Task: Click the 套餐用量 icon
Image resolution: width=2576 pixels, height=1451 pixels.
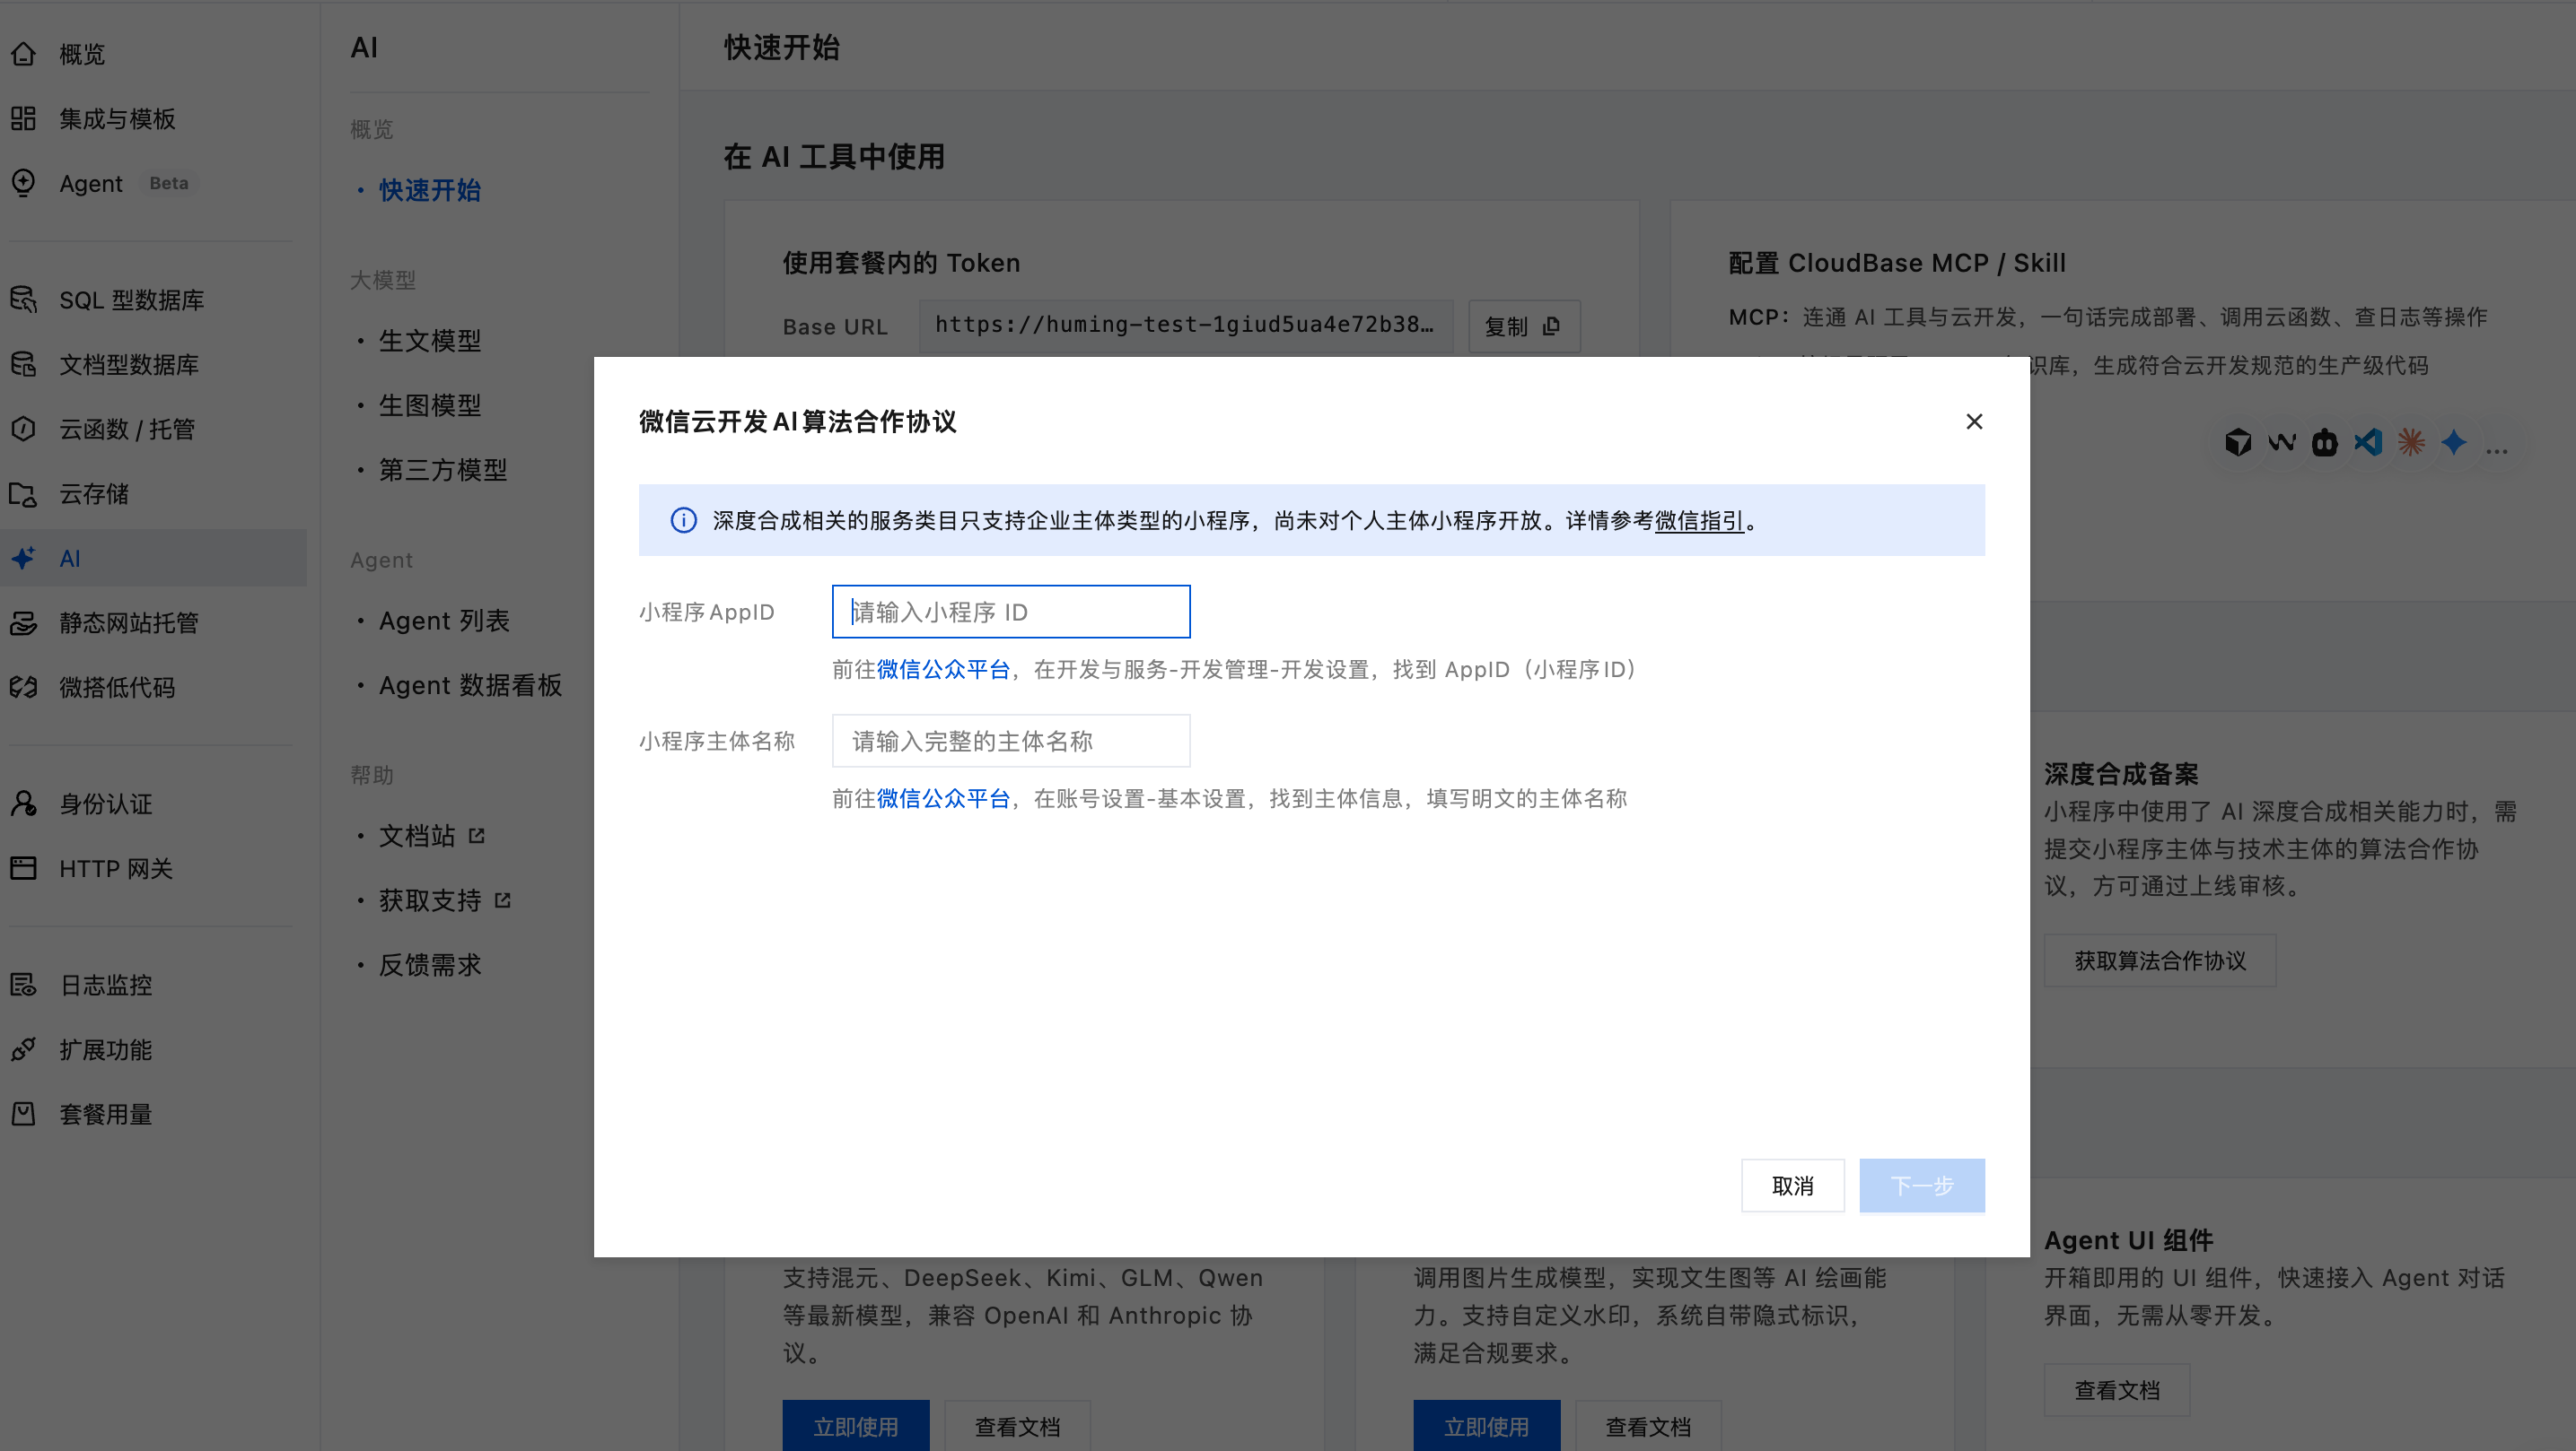Action: (24, 1114)
